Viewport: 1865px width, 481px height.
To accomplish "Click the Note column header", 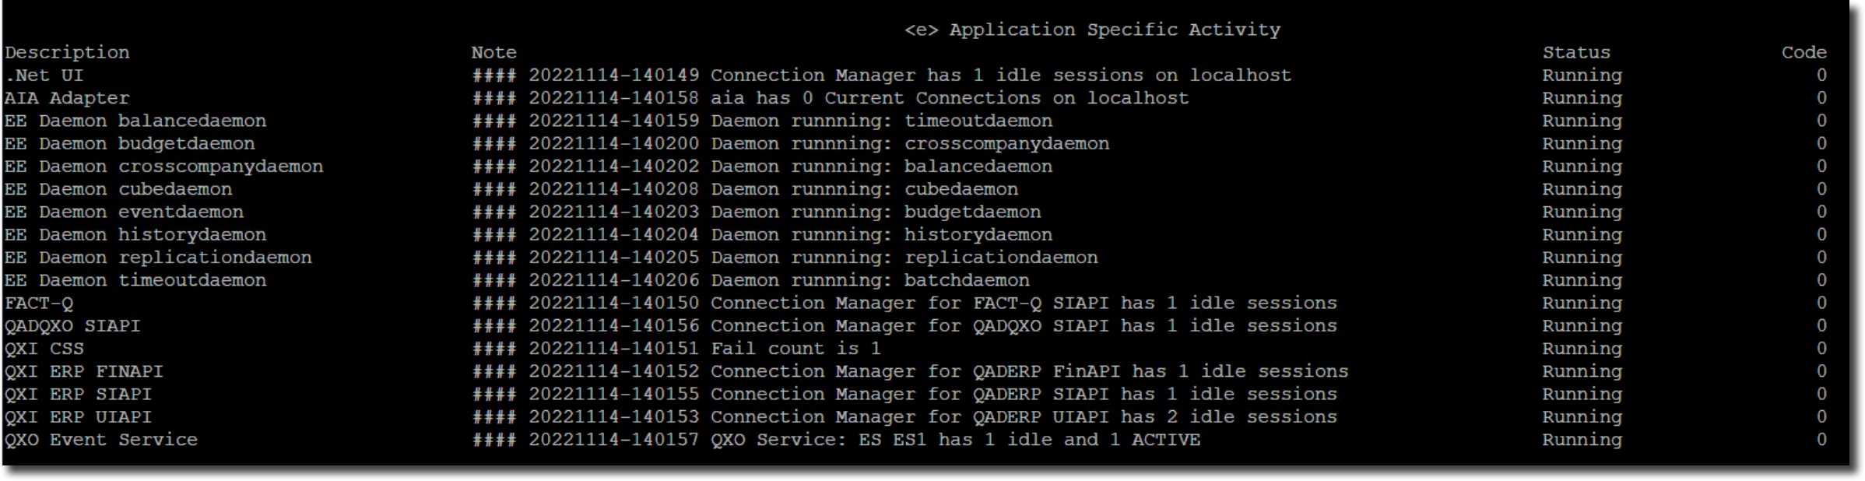I will pyautogui.click(x=493, y=52).
